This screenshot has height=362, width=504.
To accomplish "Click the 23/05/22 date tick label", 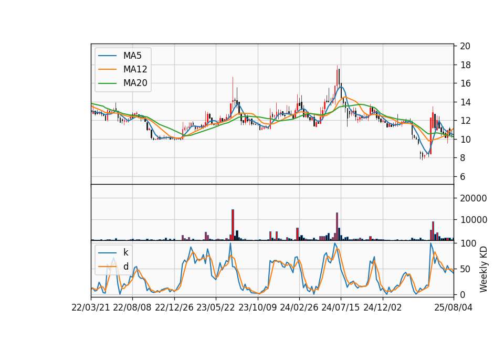I will (216, 307).
